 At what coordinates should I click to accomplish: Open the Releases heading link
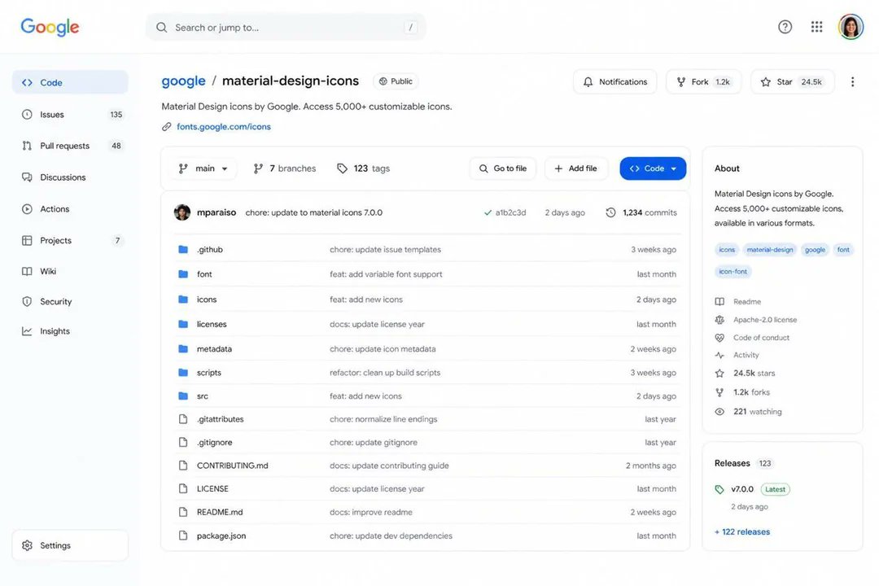click(732, 463)
